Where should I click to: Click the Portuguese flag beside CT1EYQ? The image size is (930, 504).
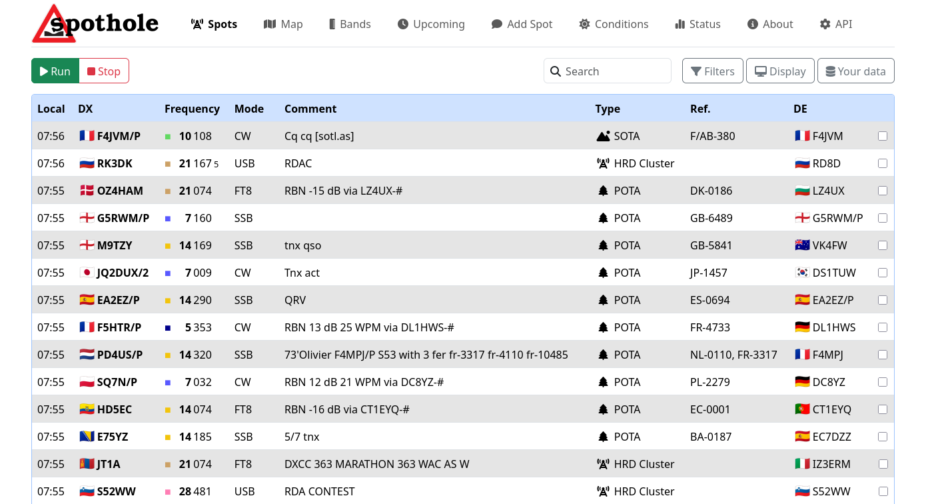click(802, 409)
